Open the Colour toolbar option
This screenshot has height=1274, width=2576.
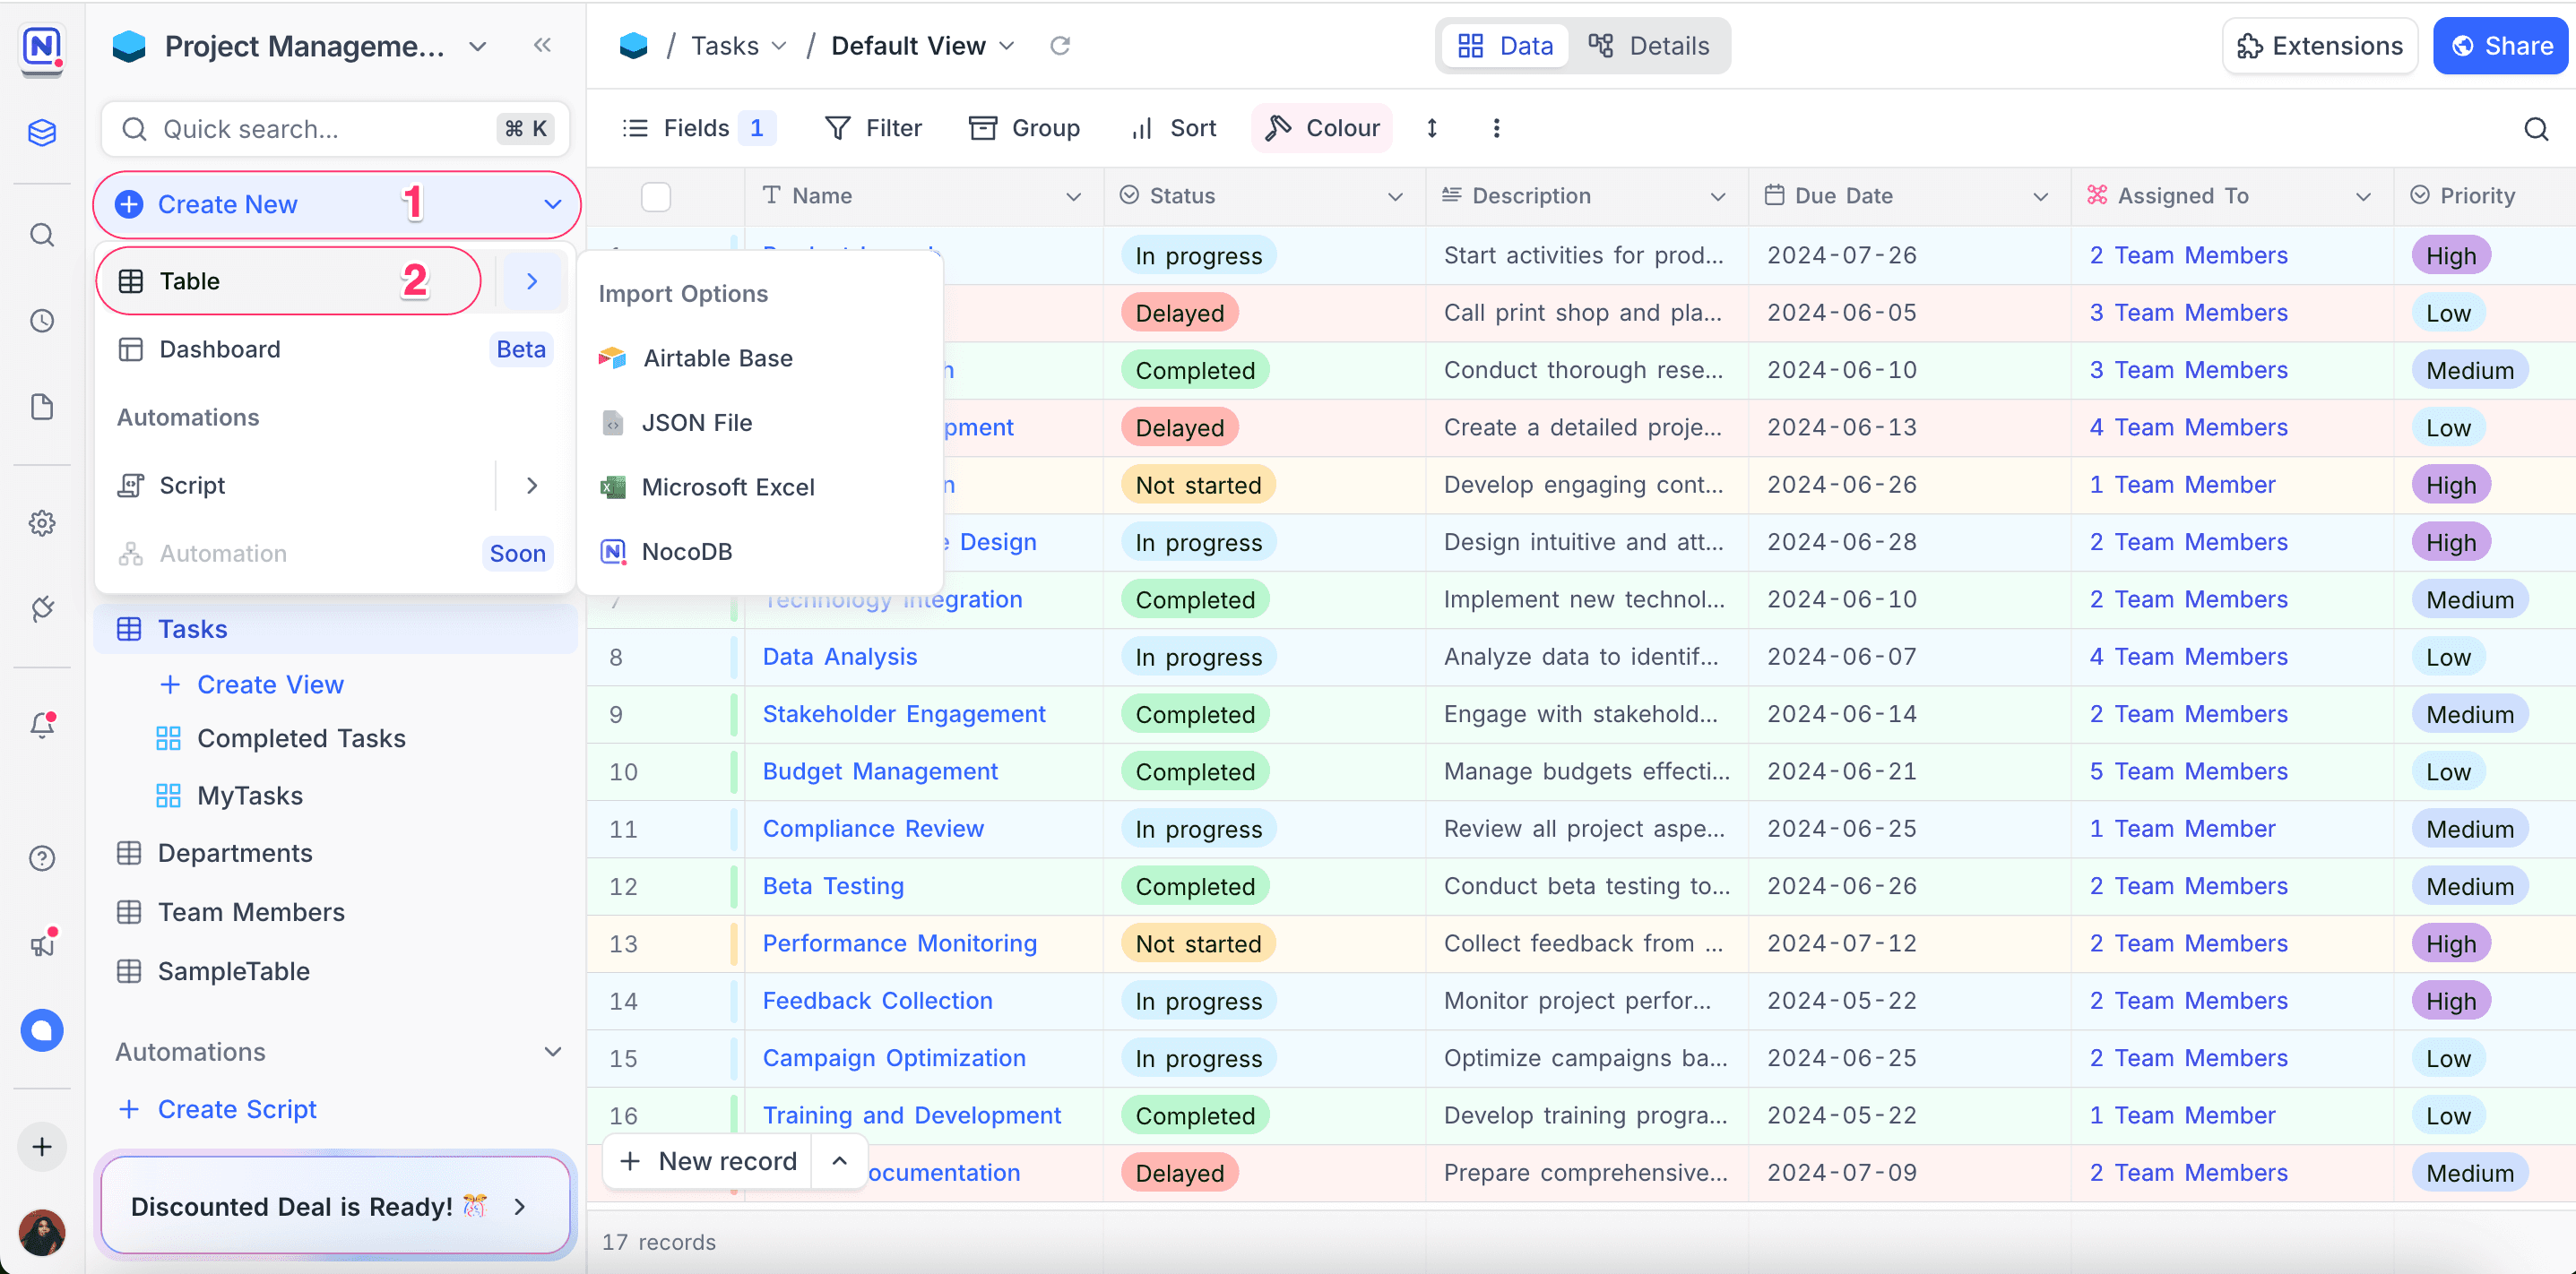point(1322,128)
